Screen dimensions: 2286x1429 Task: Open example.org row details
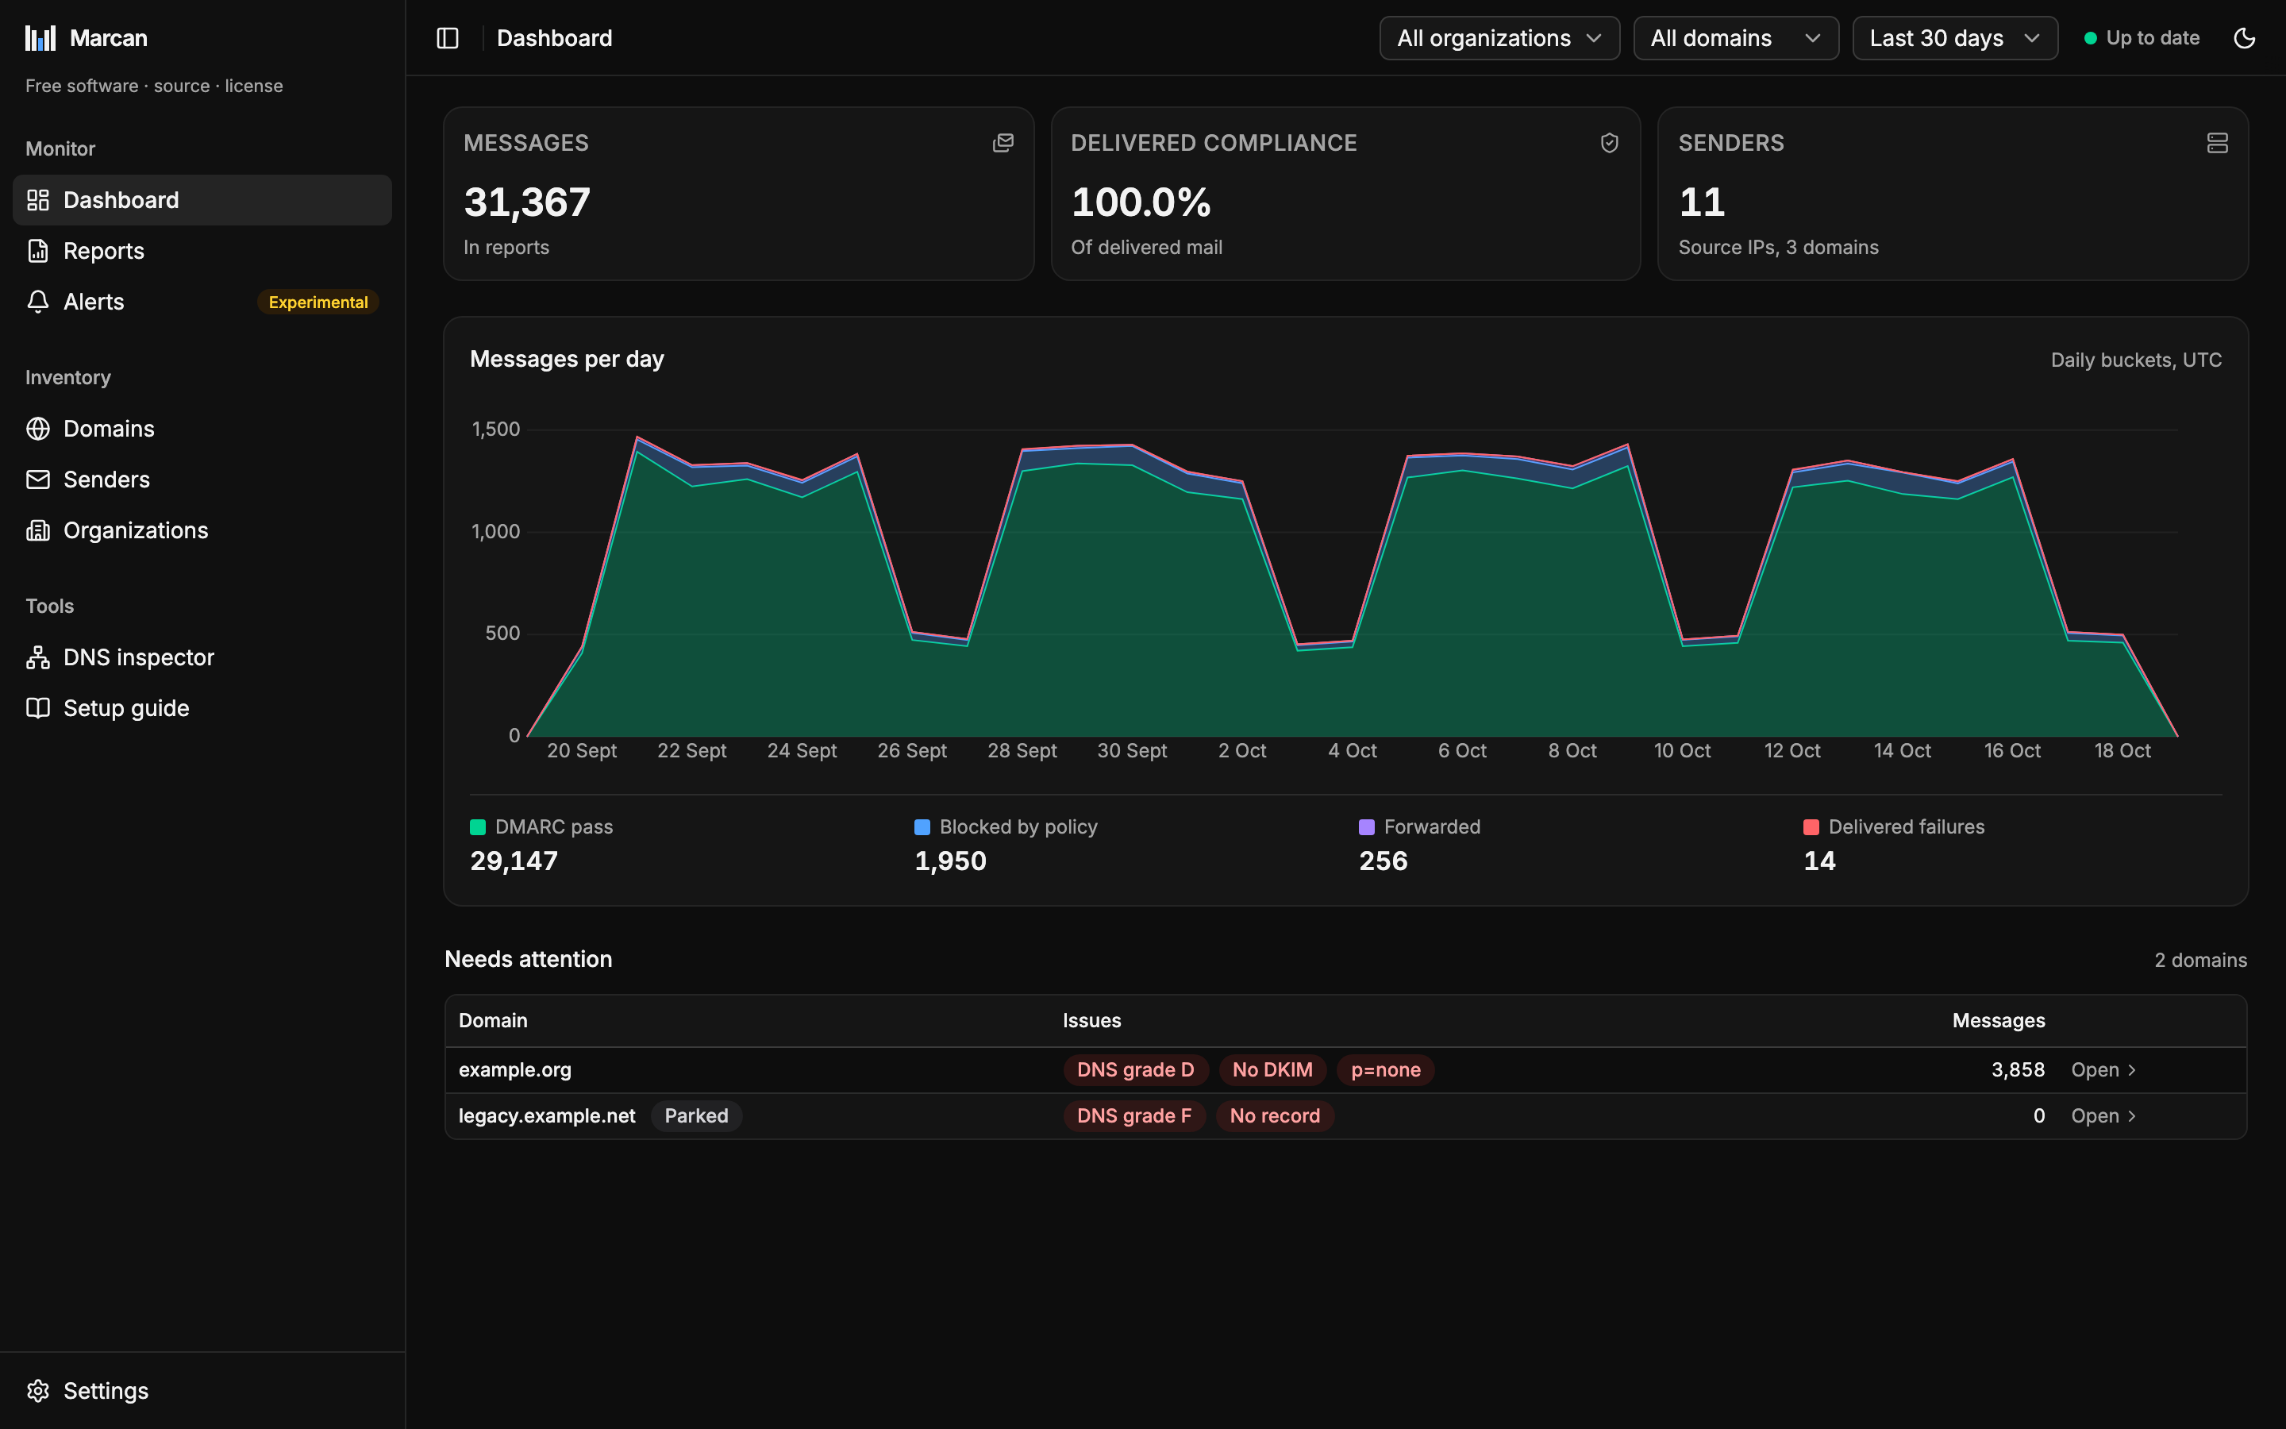2103,1070
